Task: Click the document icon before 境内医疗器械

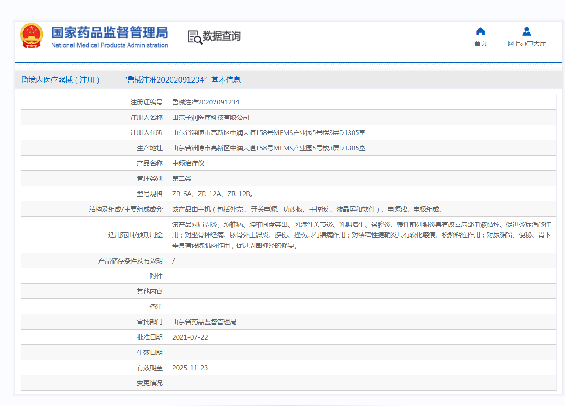Action: (x=25, y=80)
